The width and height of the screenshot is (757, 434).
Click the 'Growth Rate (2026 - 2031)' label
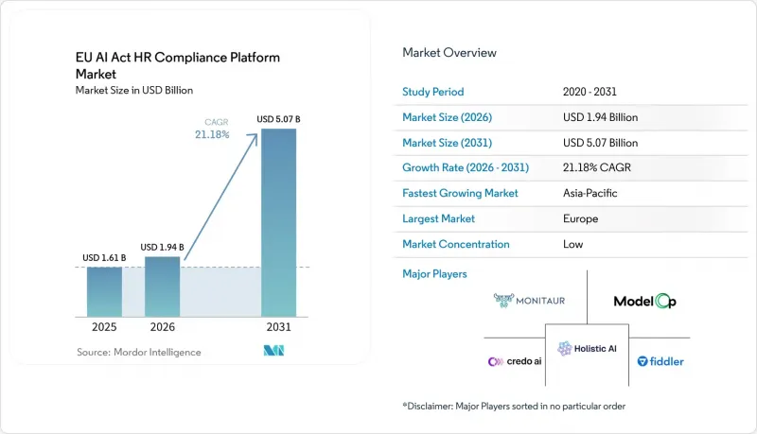click(x=466, y=167)
